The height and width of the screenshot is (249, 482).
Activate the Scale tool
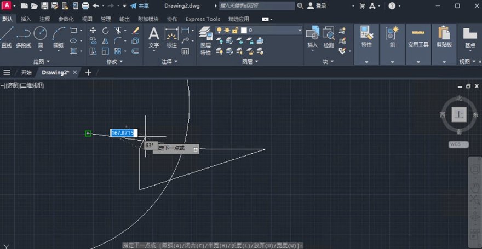pos(105,51)
